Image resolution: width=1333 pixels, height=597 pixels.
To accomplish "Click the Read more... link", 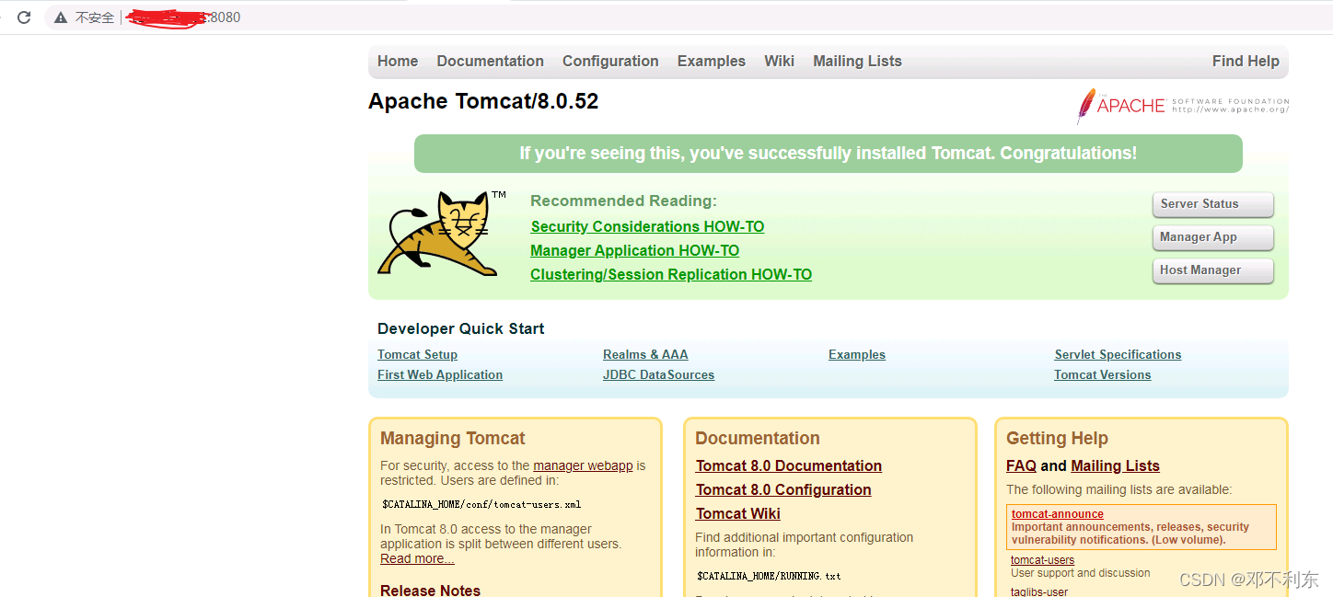I will (x=417, y=559).
